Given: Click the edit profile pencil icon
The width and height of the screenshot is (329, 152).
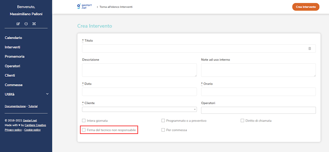Looking at the screenshot, I should 18,24.
